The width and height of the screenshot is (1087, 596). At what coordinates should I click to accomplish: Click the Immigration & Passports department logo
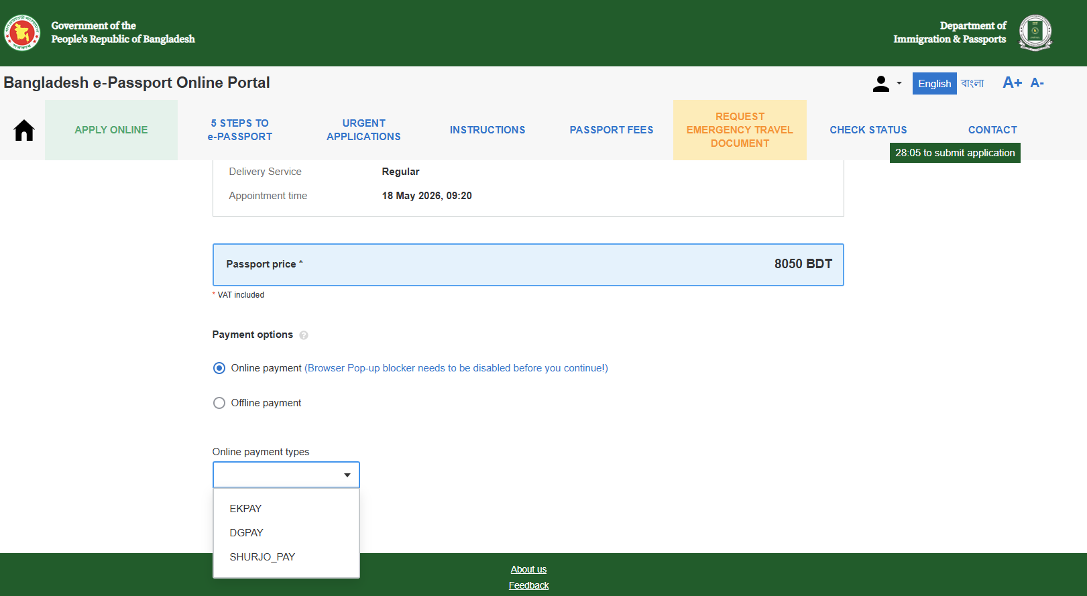(x=1035, y=33)
